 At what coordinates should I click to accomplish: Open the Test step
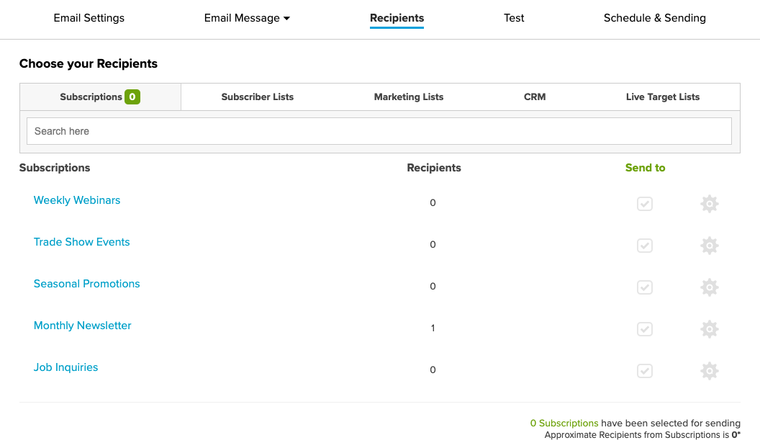[514, 18]
